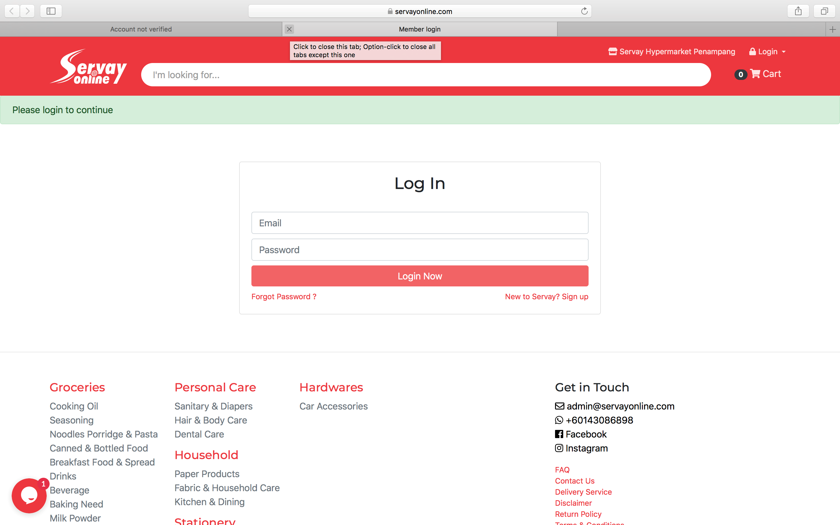This screenshot has width=840, height=525.
Task: Focus the I'm looking for search box
Action: [x=426, y=75]
